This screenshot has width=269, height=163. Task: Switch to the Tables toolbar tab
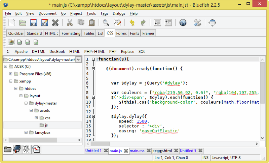click(89, 33)
